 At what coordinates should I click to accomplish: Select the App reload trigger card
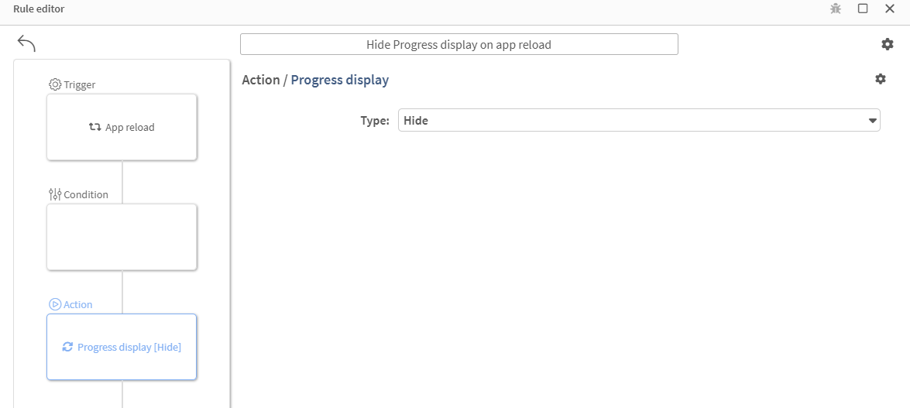pyautogui.click(x=122, y=127)
